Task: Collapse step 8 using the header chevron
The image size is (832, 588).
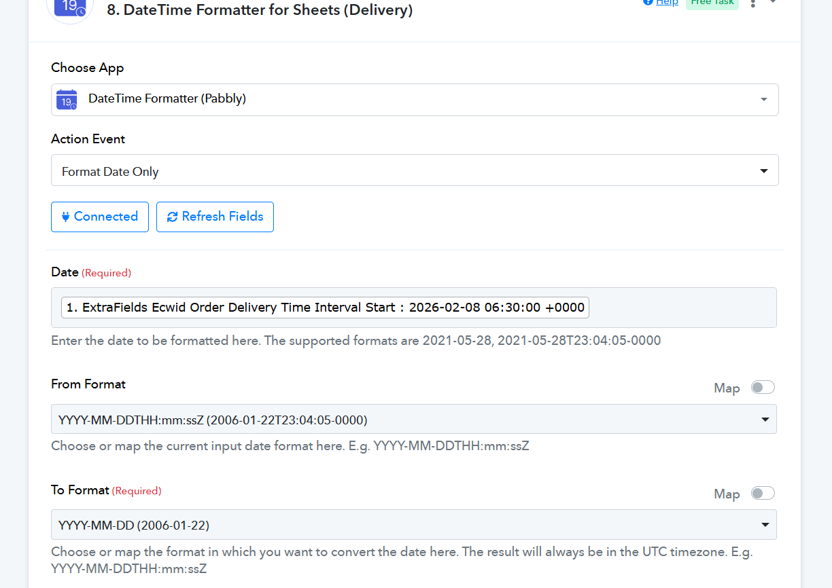Action: tap(773, 3)
